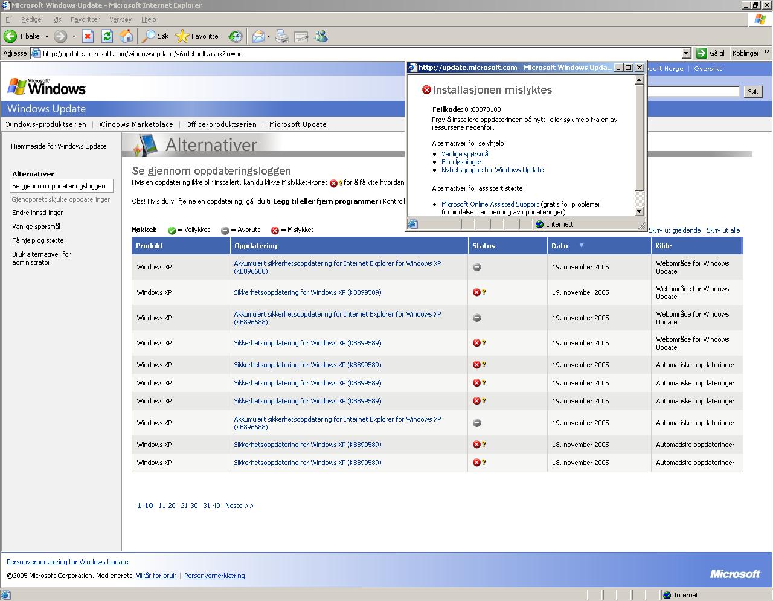
Task: Sort the log by Dato column
Action: click(560, 246)
